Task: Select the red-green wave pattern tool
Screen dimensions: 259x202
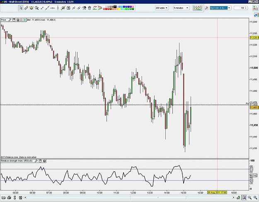Action: click(x=94, y=8)
